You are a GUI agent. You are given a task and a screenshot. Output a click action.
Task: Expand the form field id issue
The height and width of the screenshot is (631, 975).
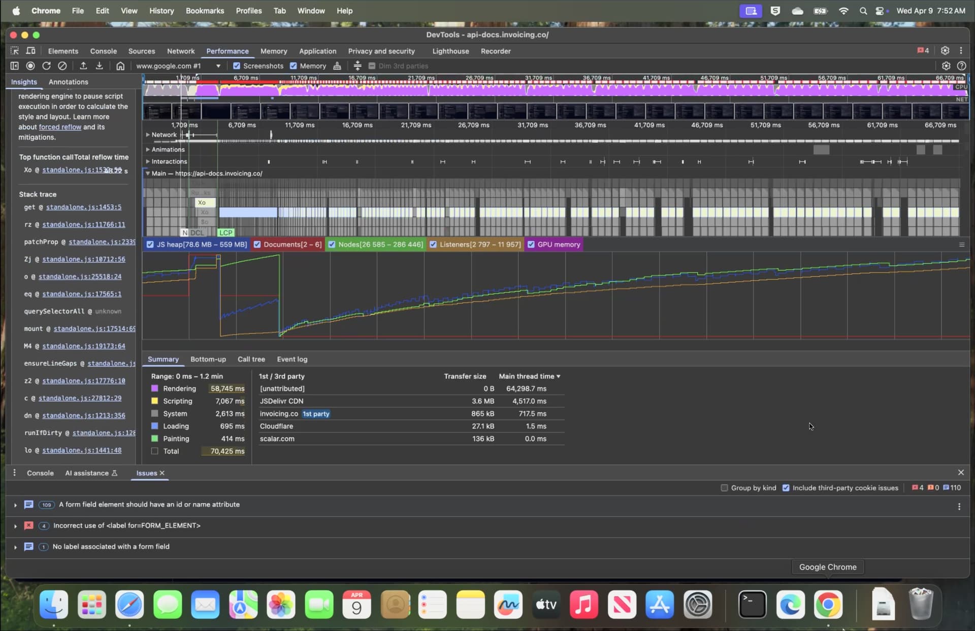[15, 505]
